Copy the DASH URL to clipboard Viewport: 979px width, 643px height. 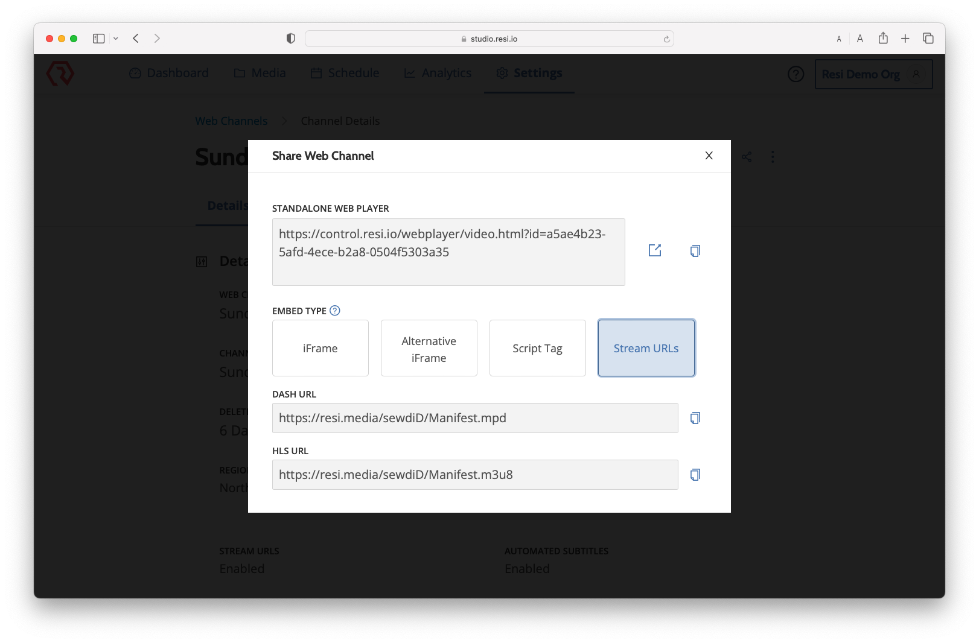tap(695, 418)
